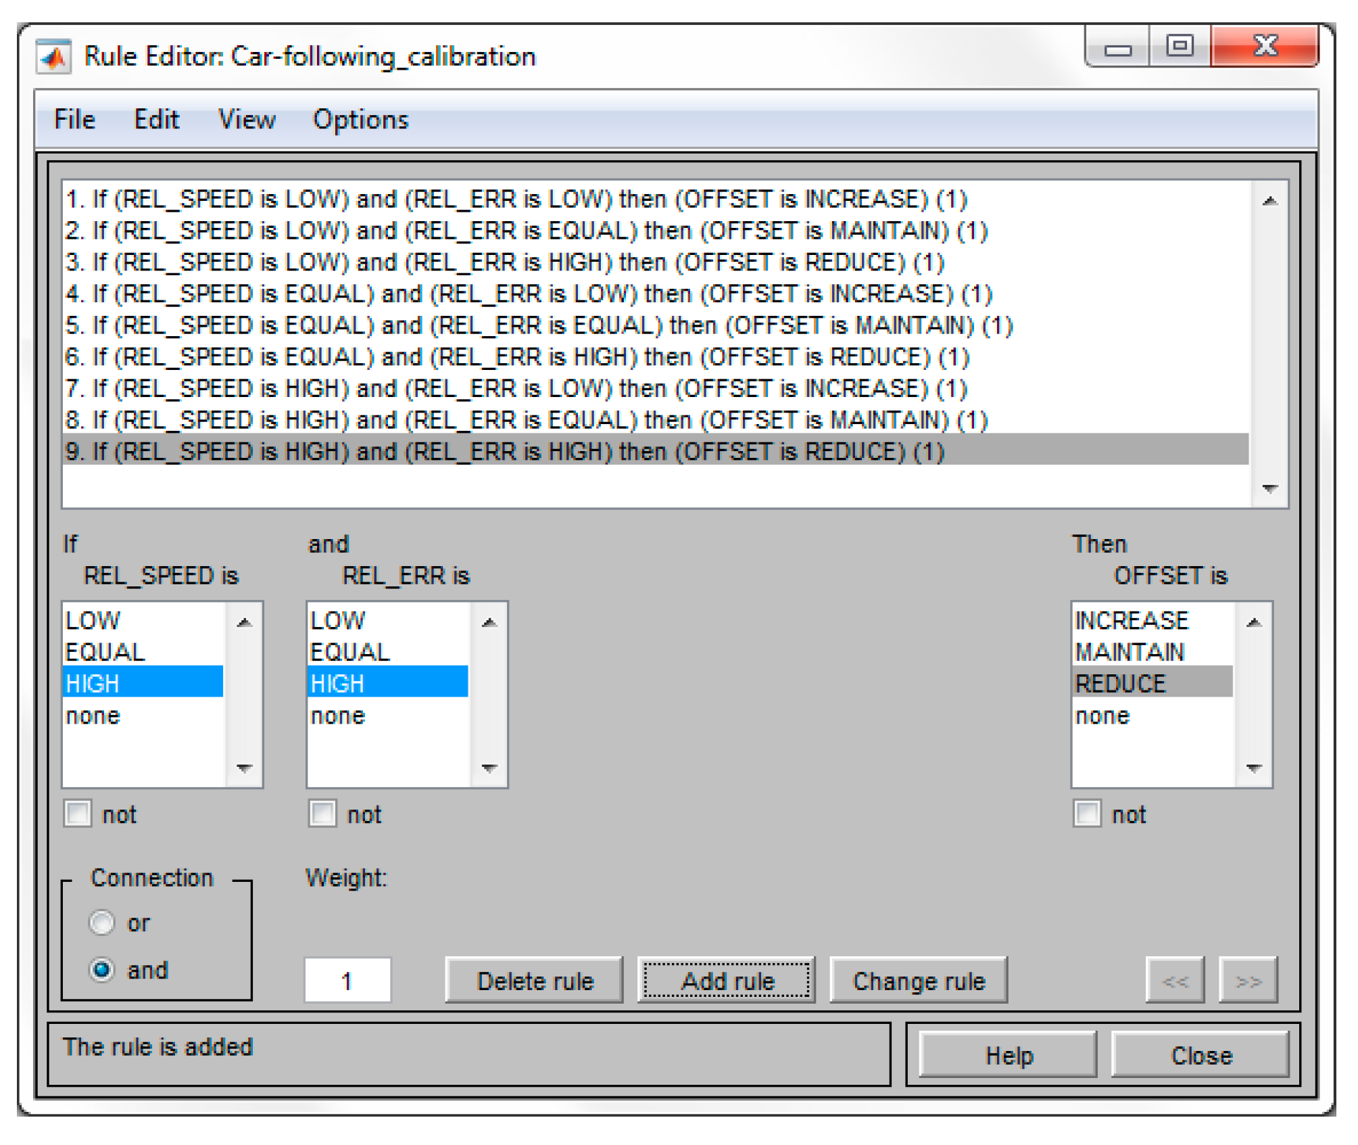Open the Options menu
The width and height of the screenshot is (1358, 1145).
[360, 120]
